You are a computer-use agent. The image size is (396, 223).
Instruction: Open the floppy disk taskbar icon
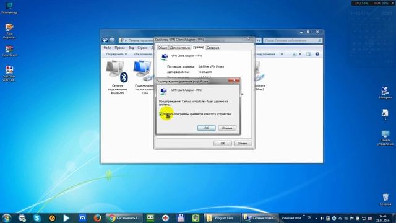[x=180, y=218]
